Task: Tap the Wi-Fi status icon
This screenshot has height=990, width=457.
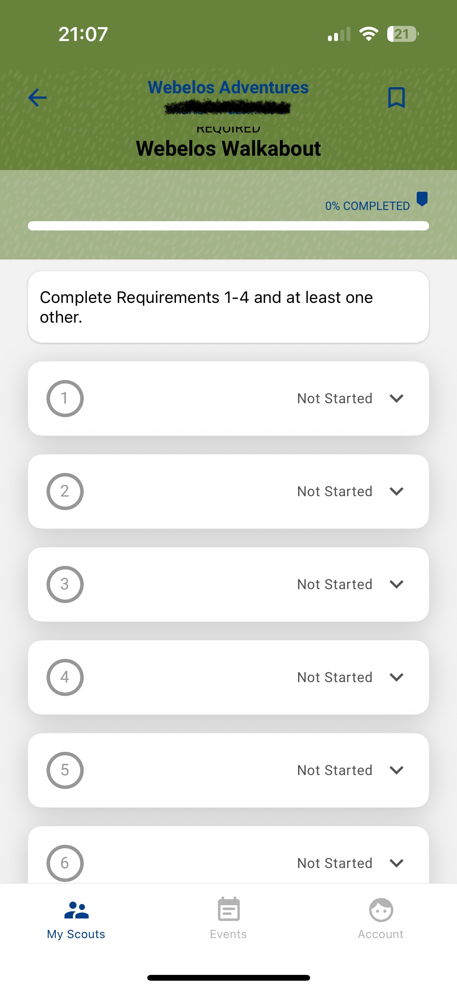Action: pyautogui.click(x=369, y=34)
